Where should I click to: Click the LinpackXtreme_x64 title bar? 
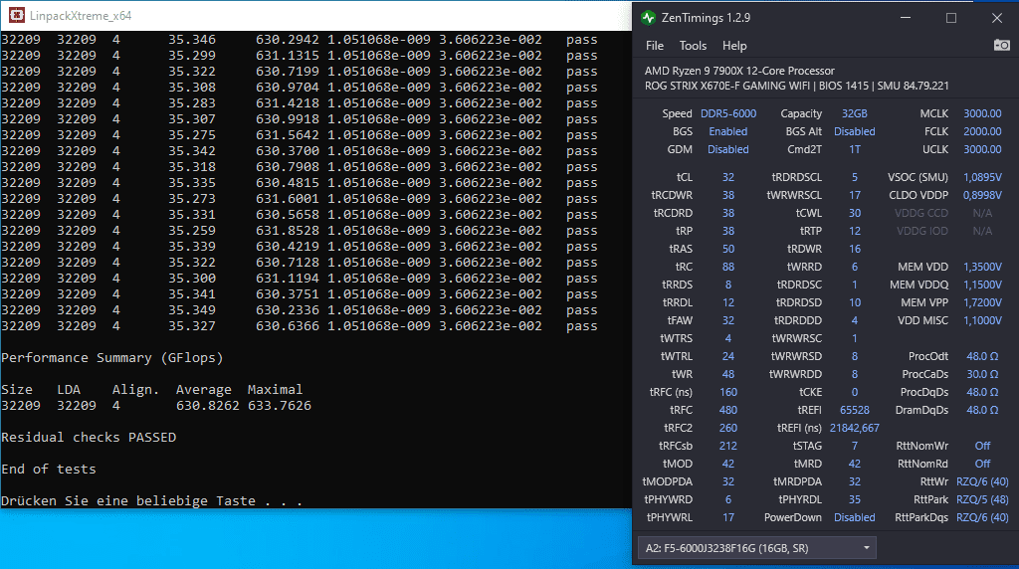(315, 15)
